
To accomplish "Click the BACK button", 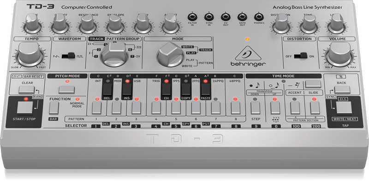I will pos(342,89).
